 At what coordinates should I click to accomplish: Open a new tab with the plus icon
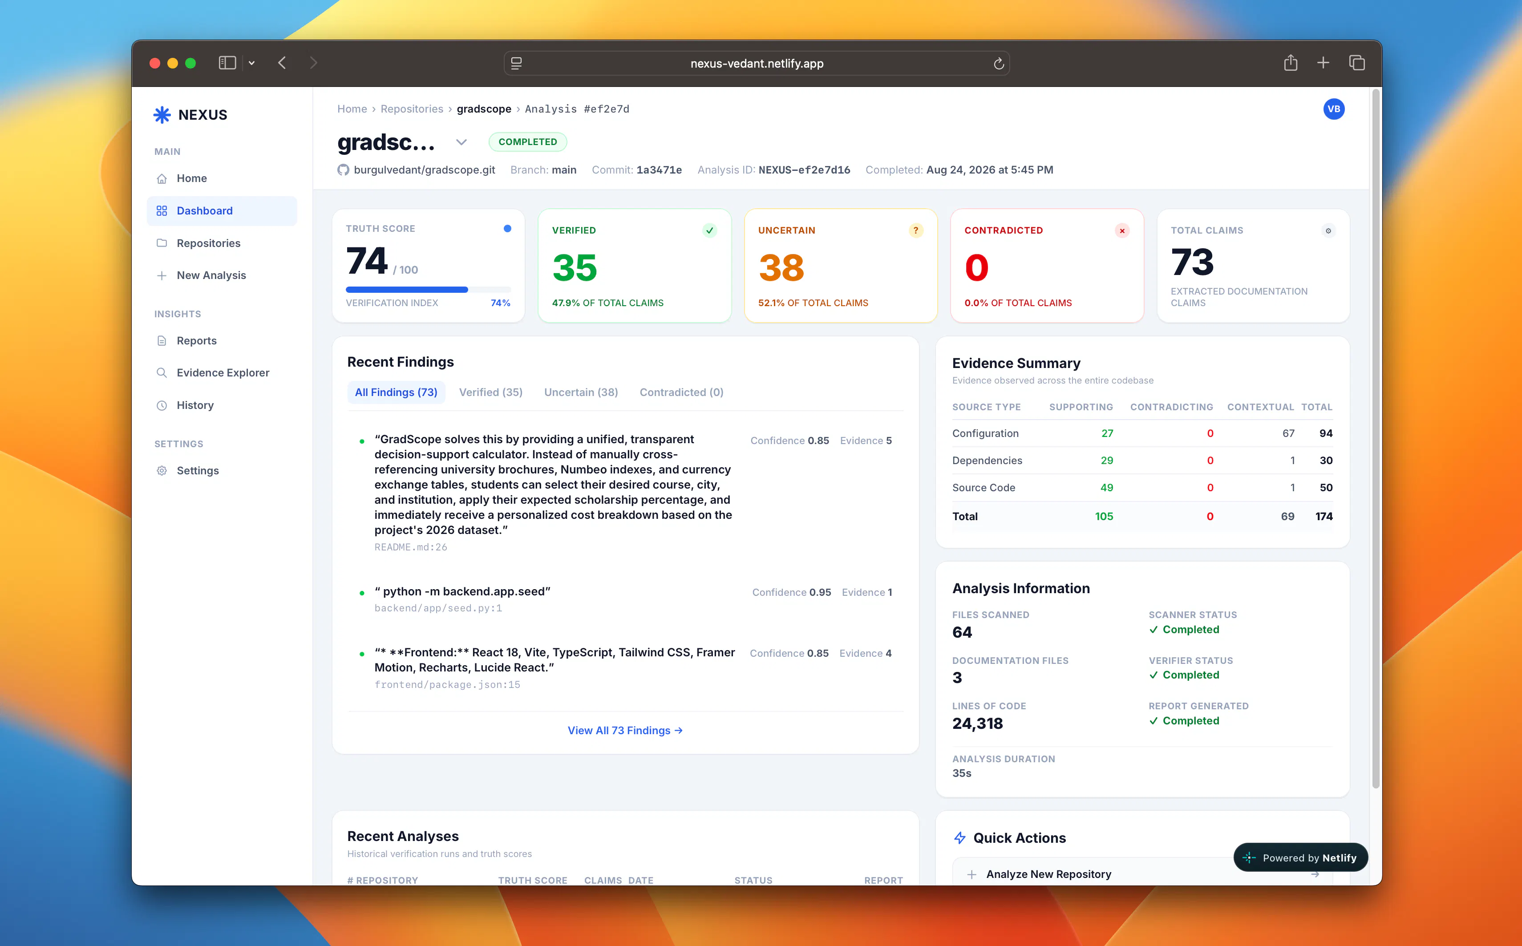point(1323,63)
